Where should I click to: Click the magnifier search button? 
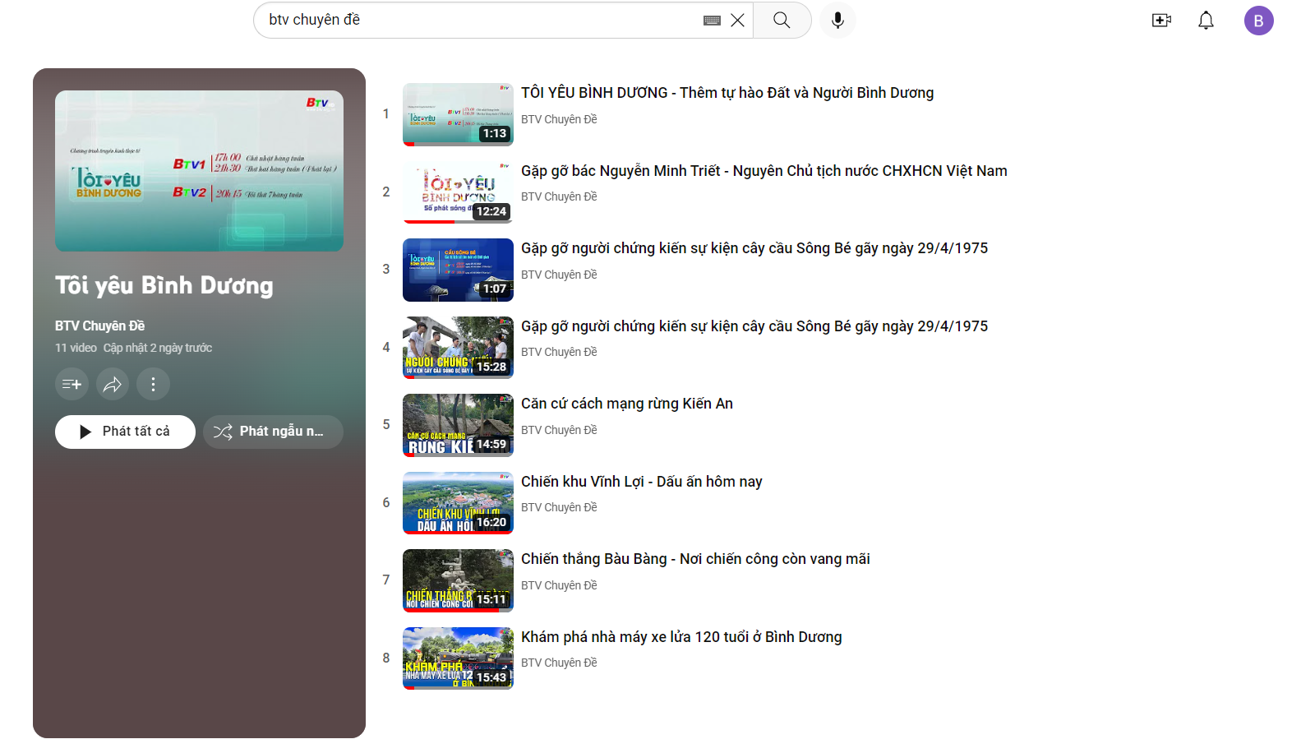pos(782,21)
